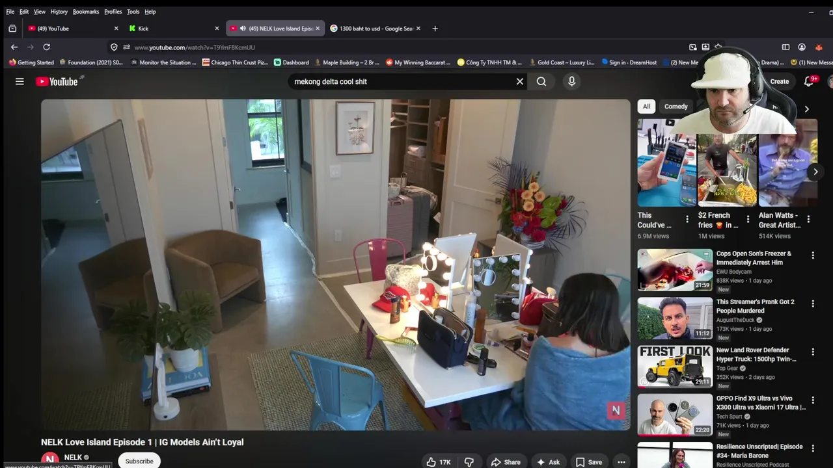Go back in browser history

[x=14, y=47]
